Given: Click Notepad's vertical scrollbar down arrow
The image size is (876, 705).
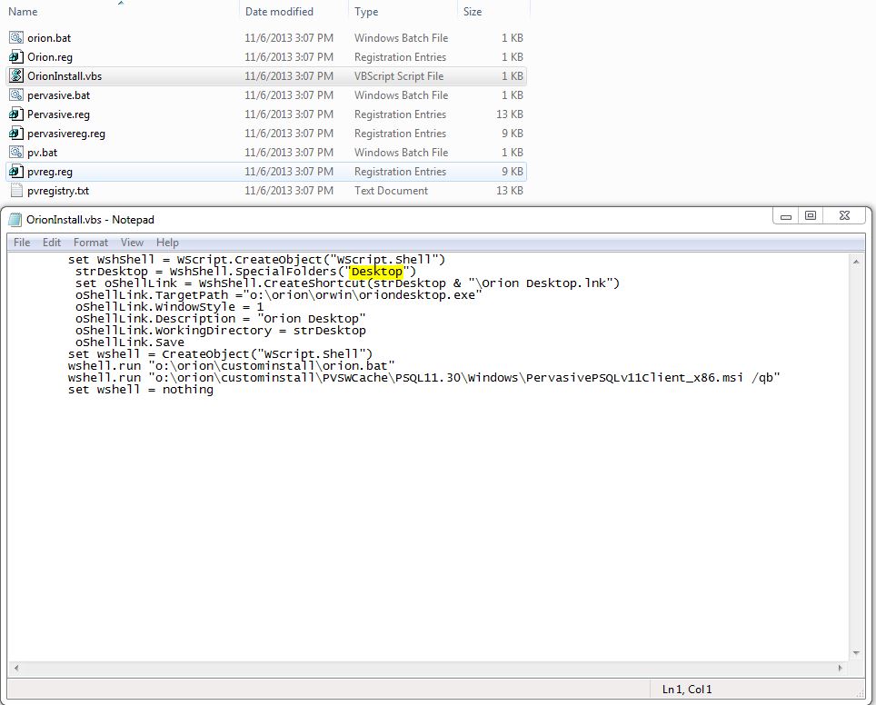Looking at the screenshot, I should [x=856, y=653].
